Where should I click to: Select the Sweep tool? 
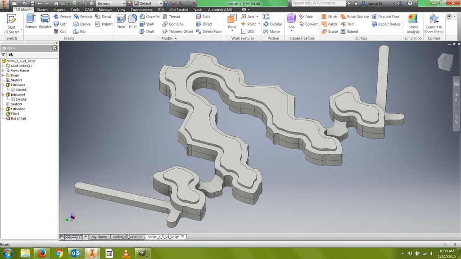coord(63,17)
